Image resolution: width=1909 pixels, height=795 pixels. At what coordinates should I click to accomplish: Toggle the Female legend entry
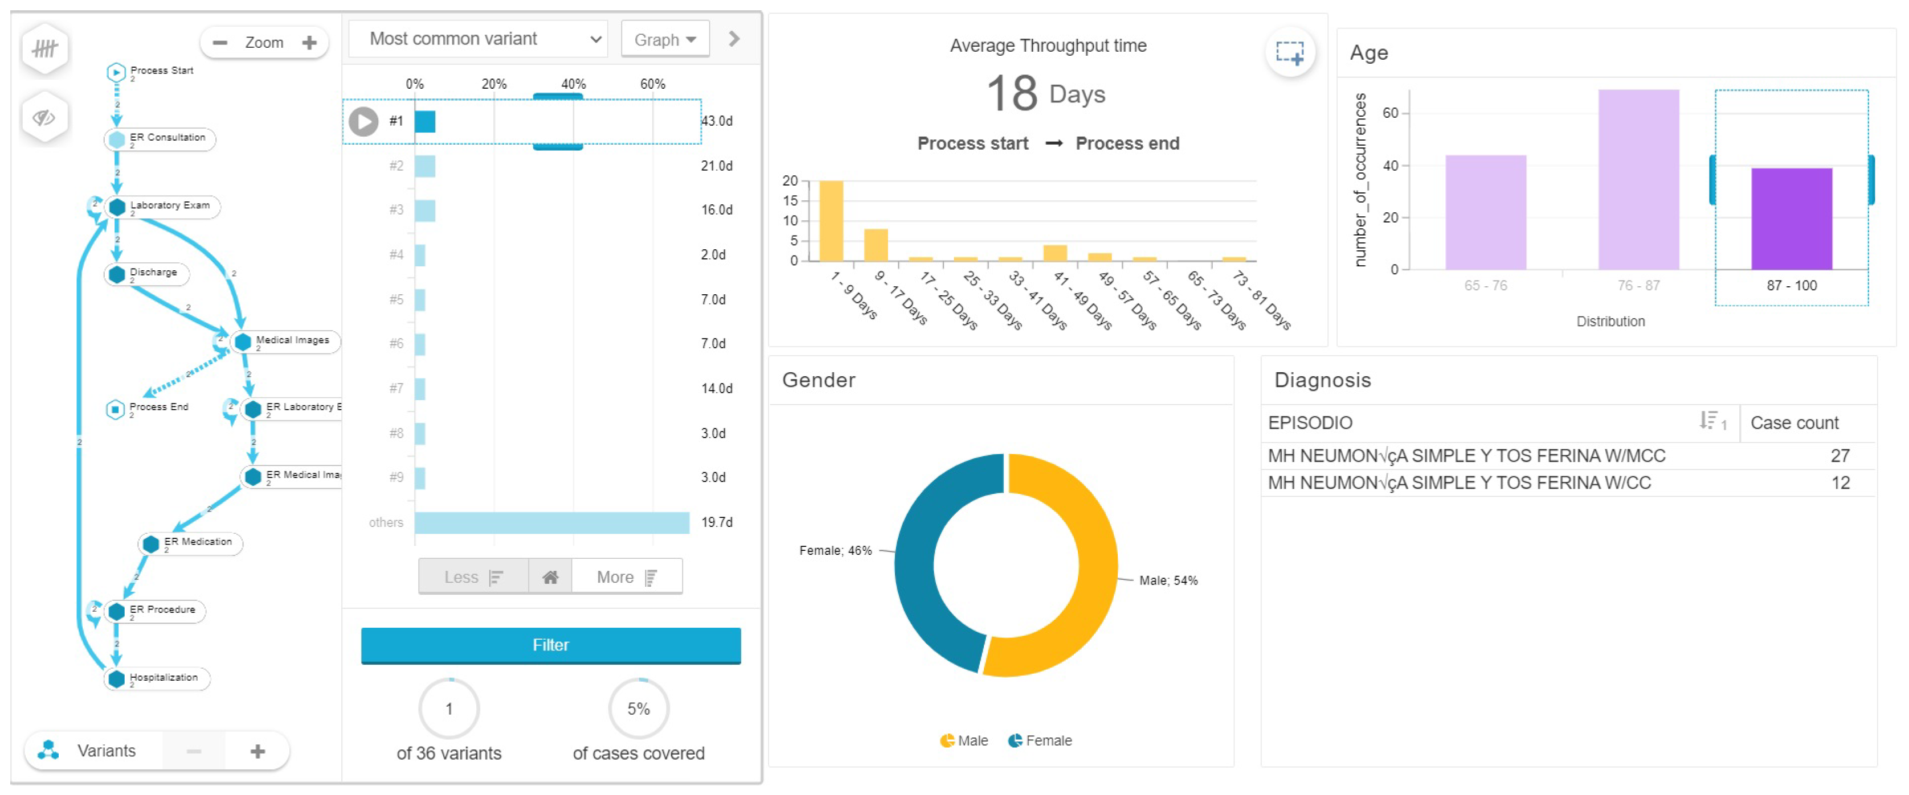click(1040, 740)
